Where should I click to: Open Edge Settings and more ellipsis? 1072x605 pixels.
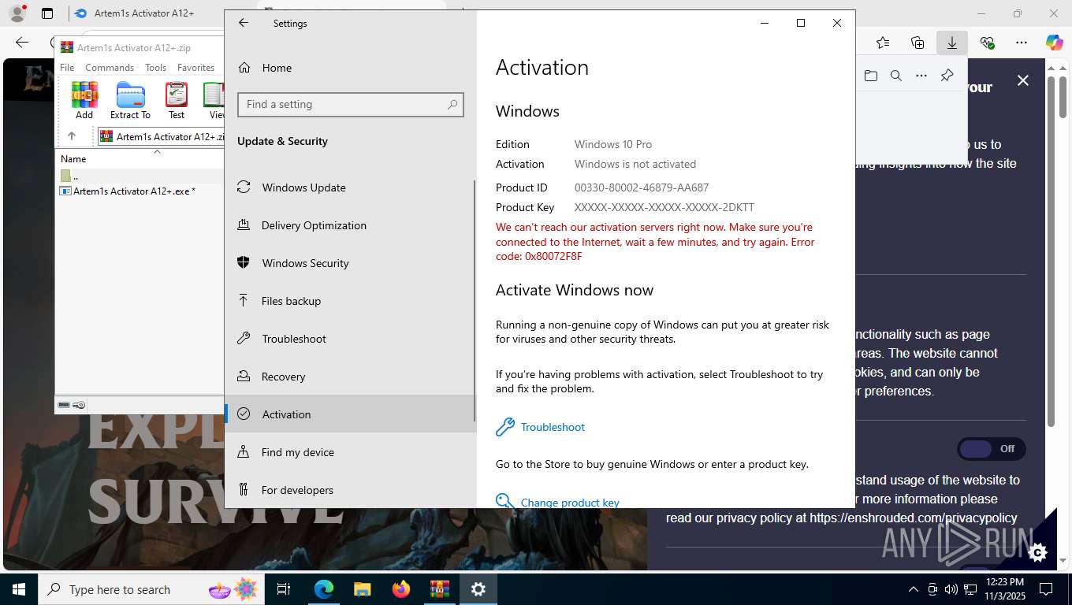pos(1022,43)
